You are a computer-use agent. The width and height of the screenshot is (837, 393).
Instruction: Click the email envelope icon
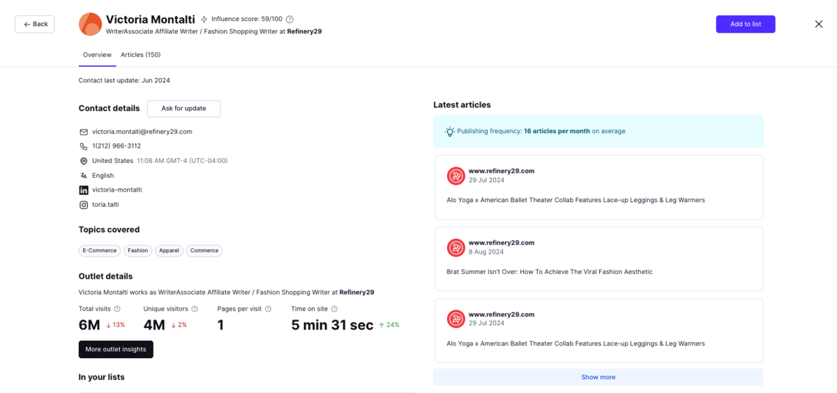(x=84, y=132)
